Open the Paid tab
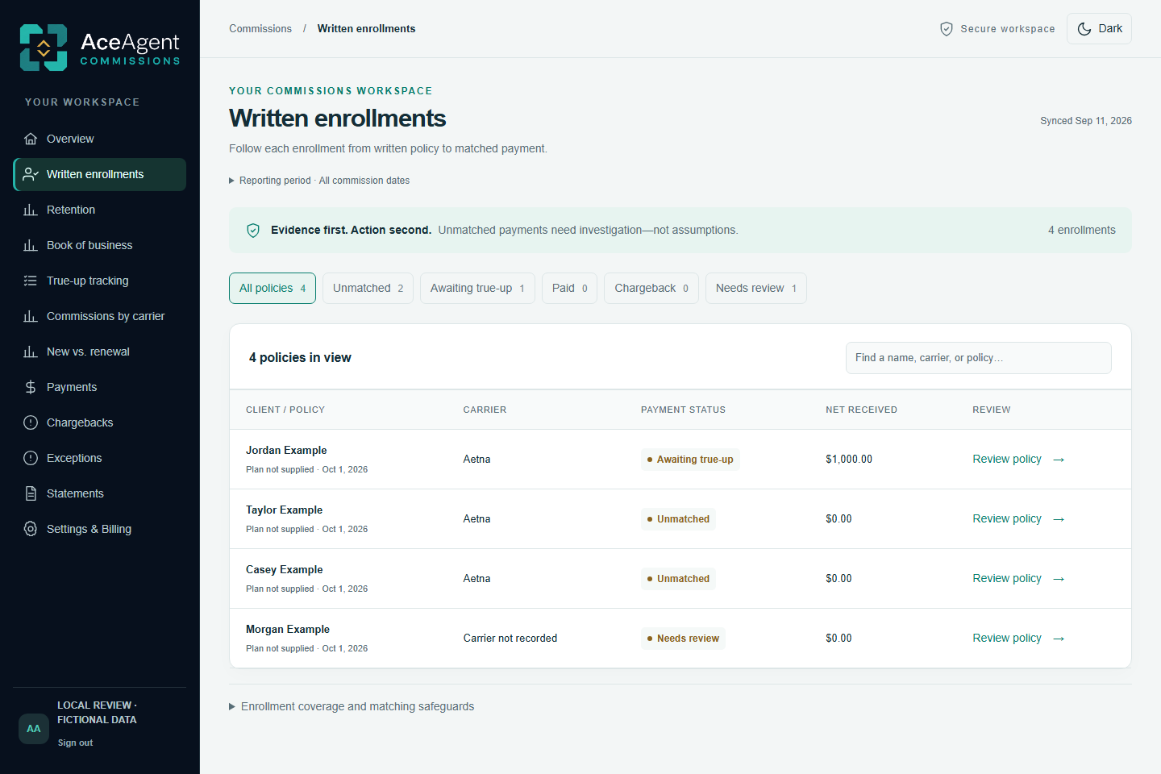This screenshot has height=774, width=1161. [569, 289]
